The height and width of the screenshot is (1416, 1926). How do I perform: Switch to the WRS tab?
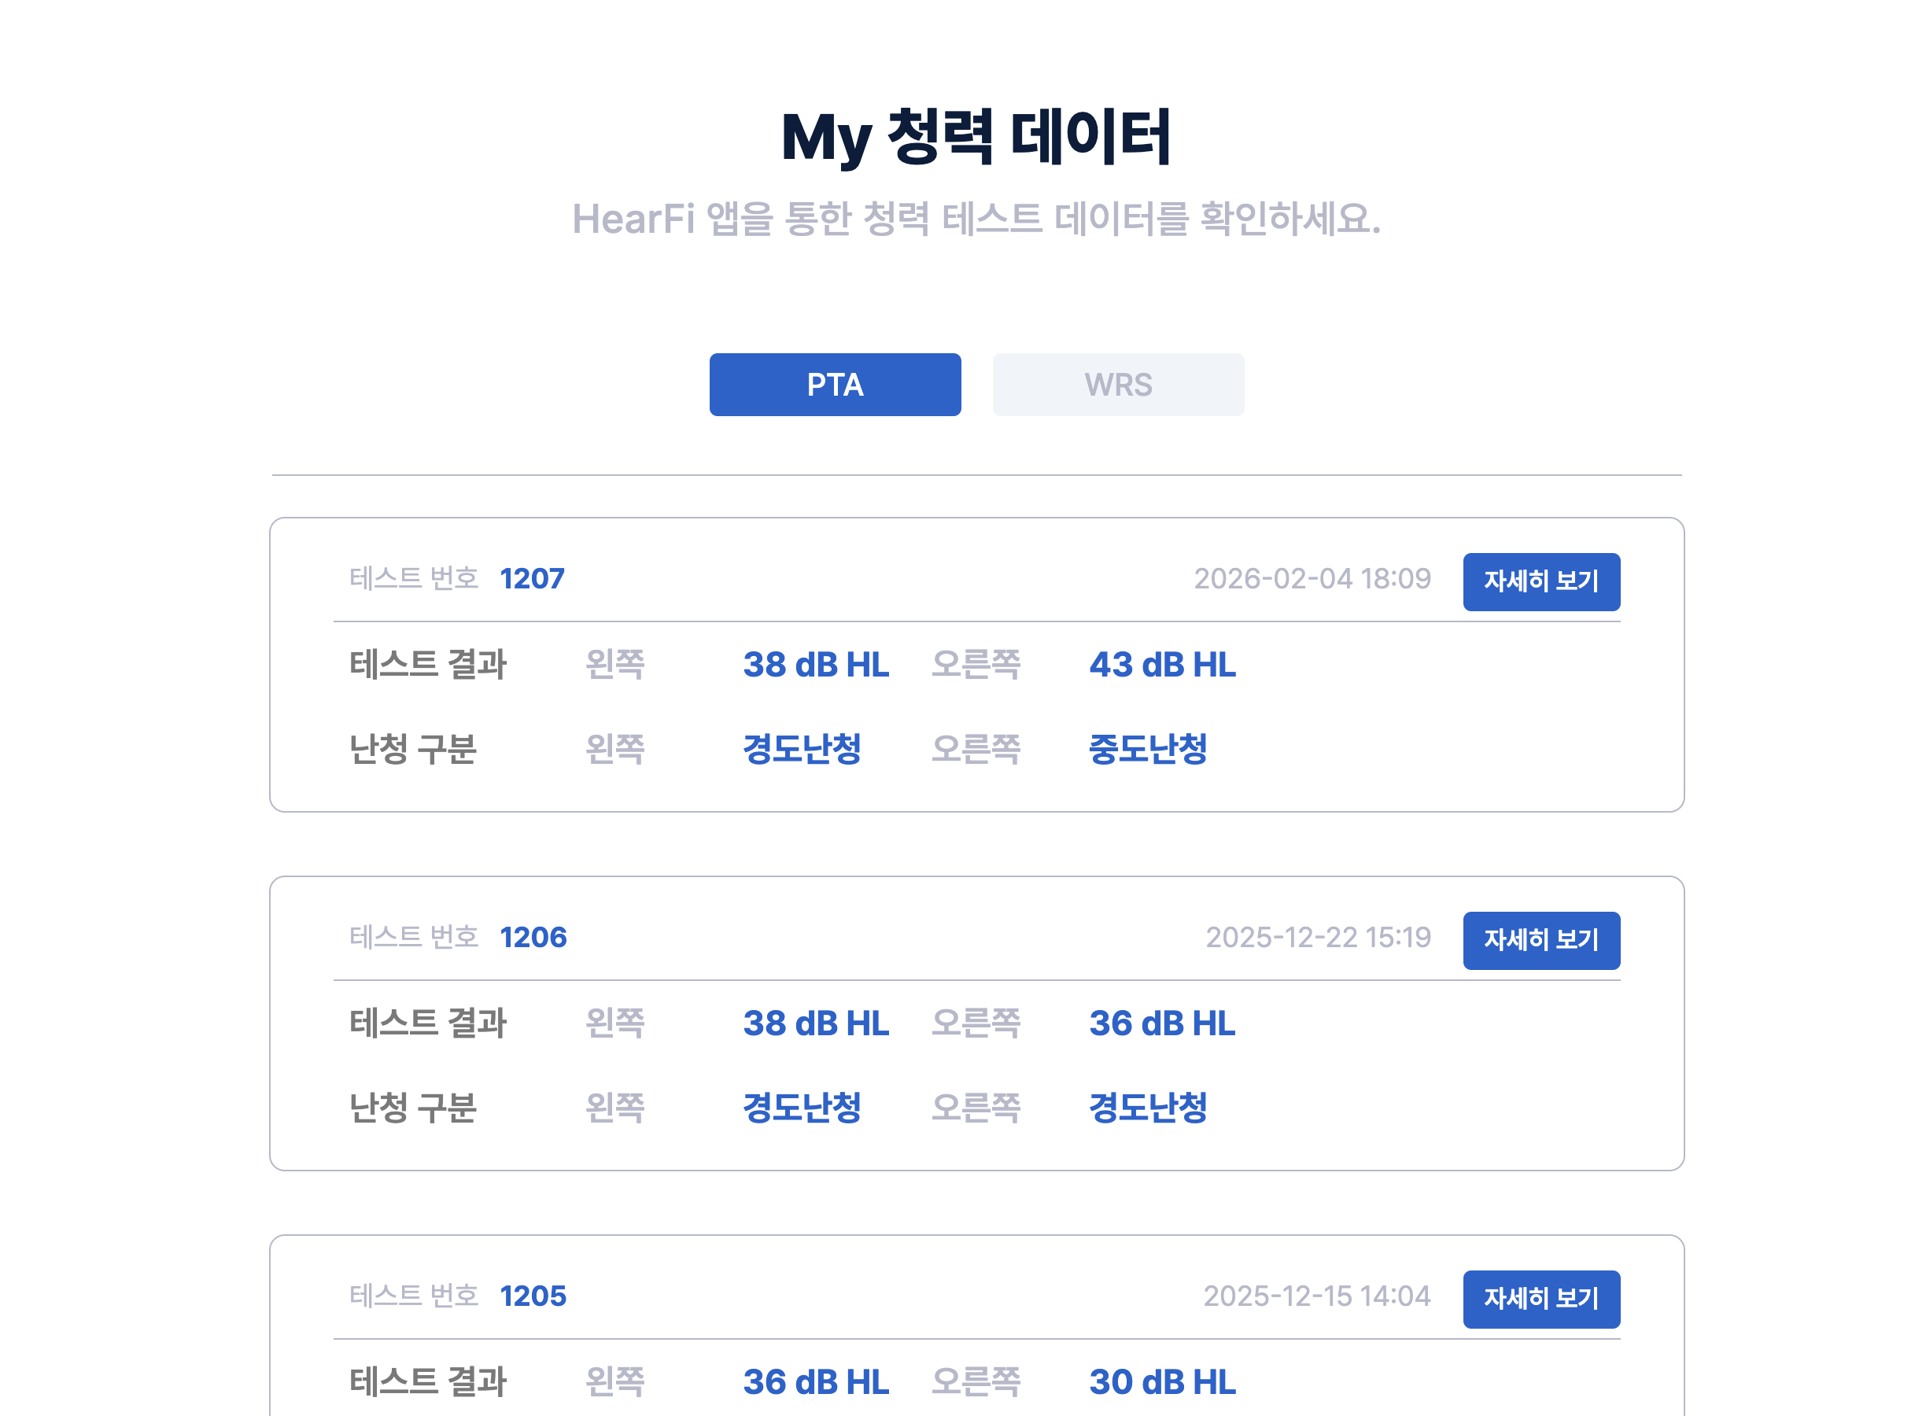pyautogui.click(x=1117, y=385)
